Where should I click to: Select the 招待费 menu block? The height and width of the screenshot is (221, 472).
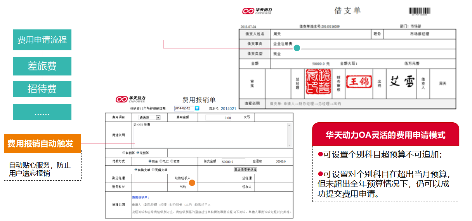click(42, 89)
